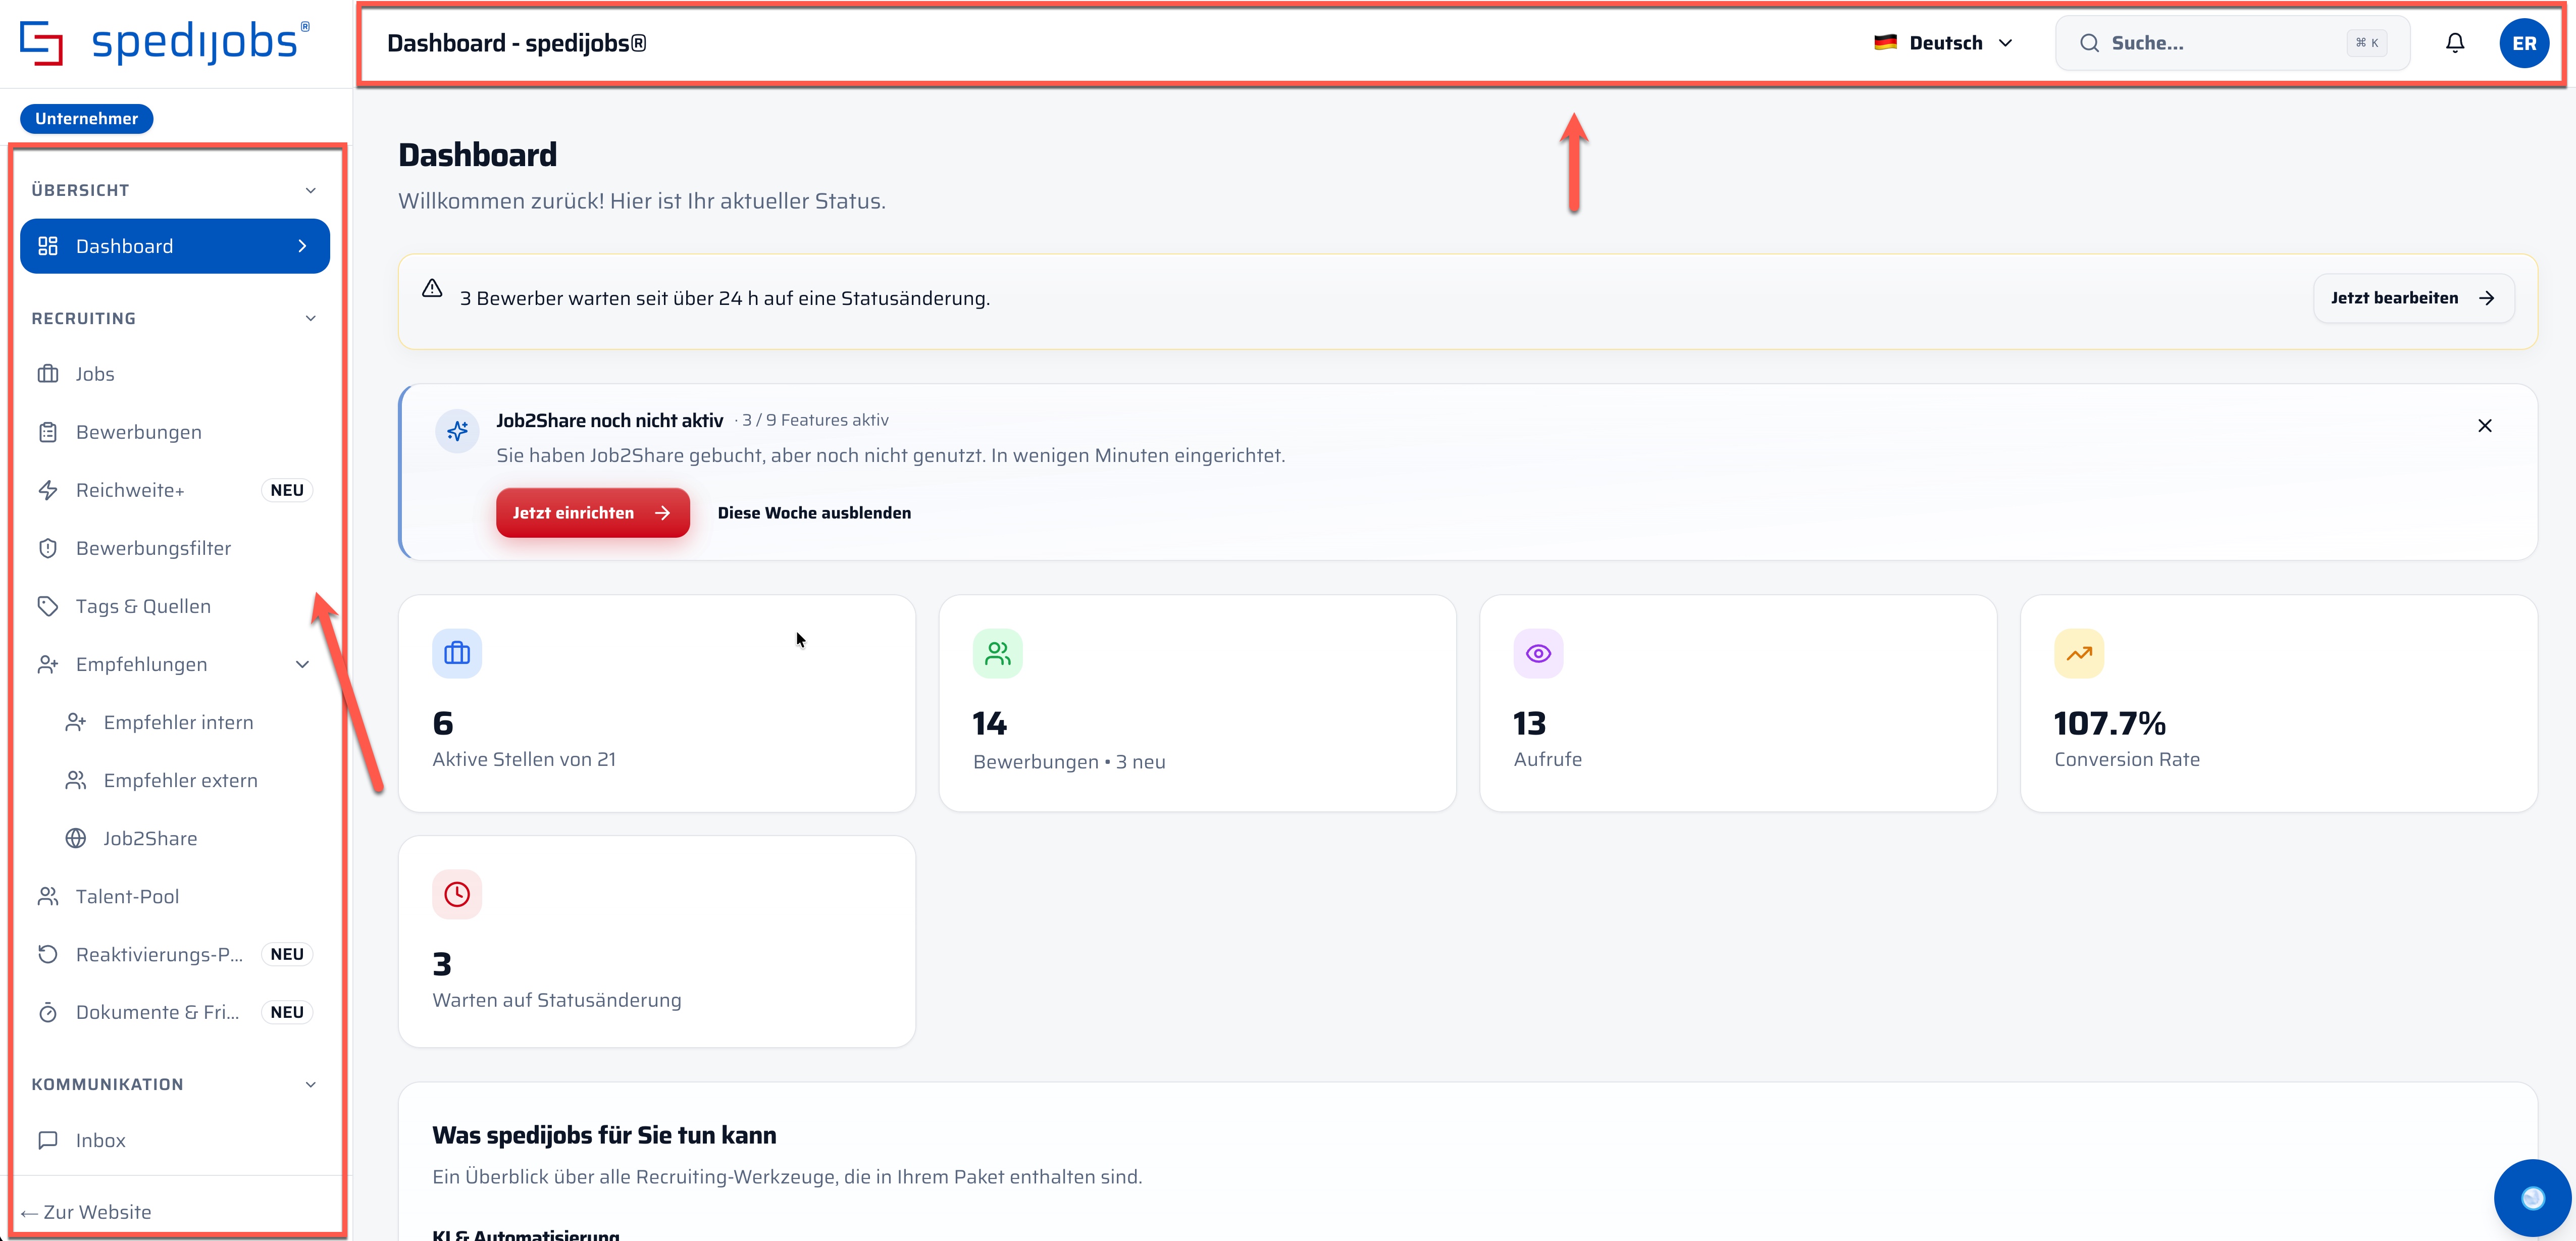Viewport: 2576px width, 1241px height.
Task: Open Talent-Pool in sidebar
Action: pos(175,896)
